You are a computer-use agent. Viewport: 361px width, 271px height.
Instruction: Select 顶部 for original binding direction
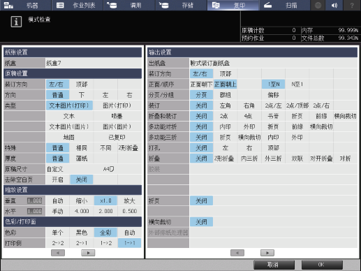[82, 85]
